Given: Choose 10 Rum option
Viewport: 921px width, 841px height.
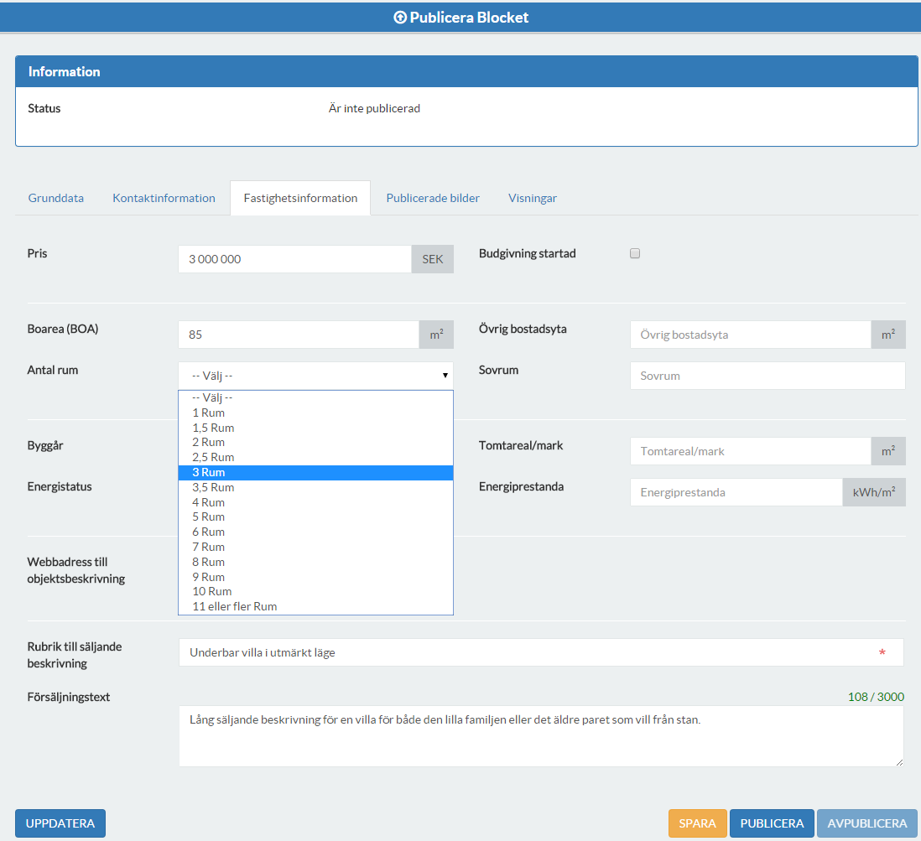Looking at the screenshot, I should click(316, 591).
